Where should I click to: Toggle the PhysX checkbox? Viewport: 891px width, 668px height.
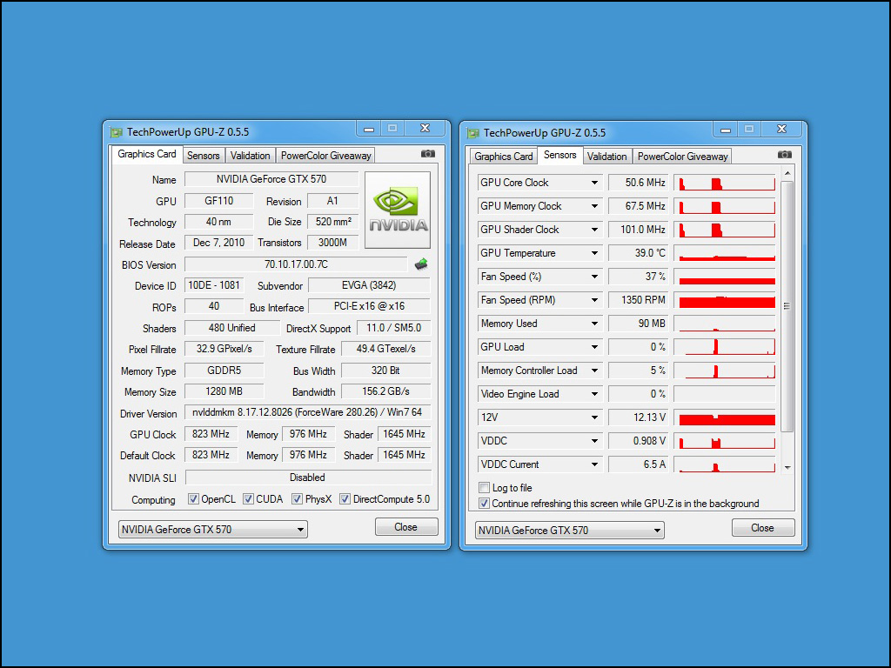pos(297,498)
